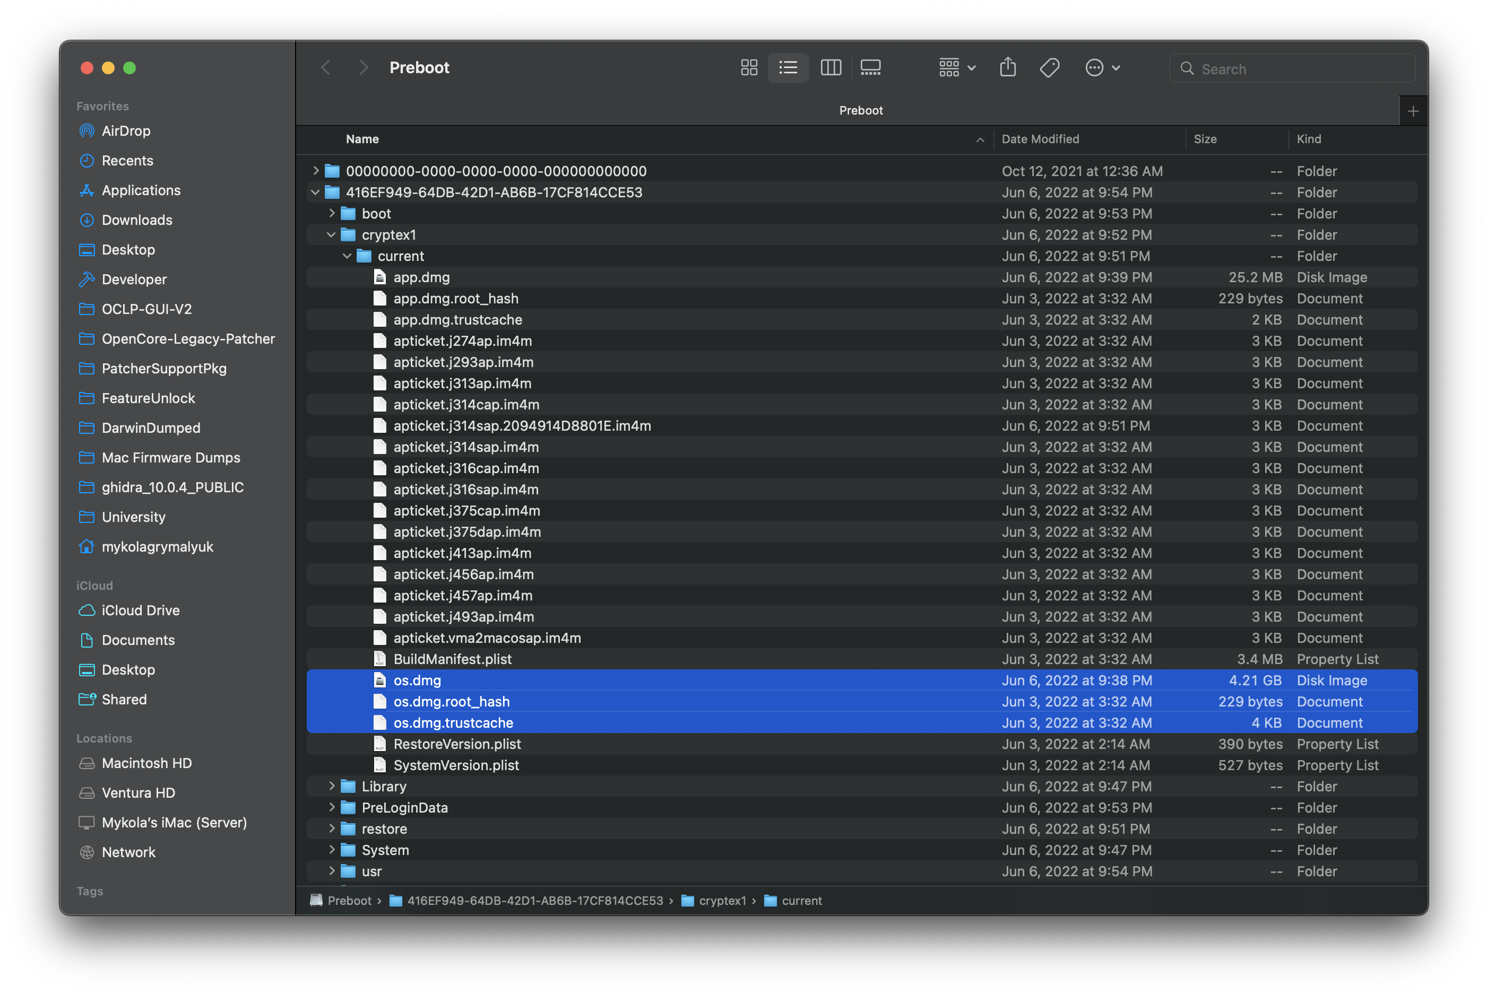Select the list view button

tap(789, 67)
